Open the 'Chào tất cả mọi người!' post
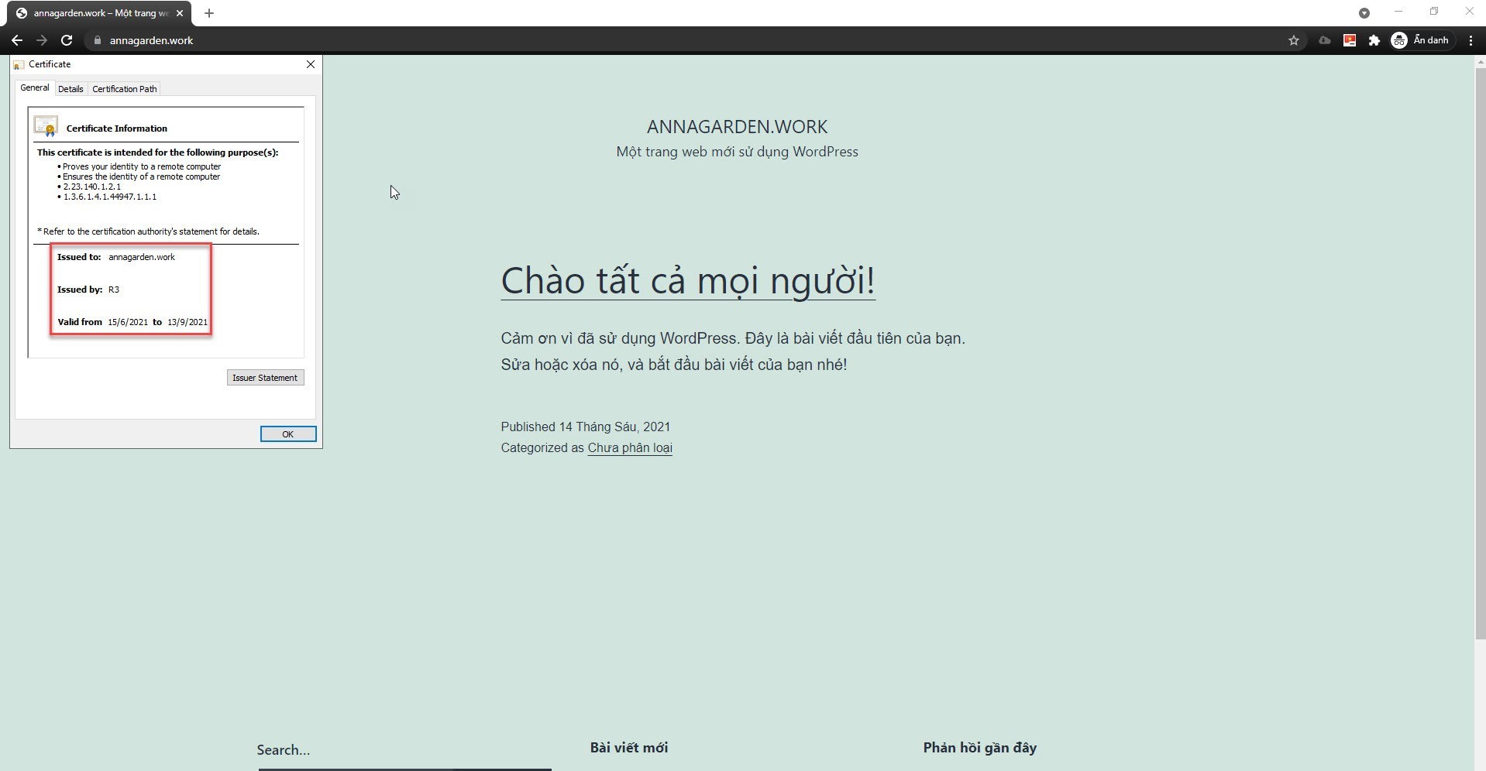The image size is (1486, 771). (687, 280)
